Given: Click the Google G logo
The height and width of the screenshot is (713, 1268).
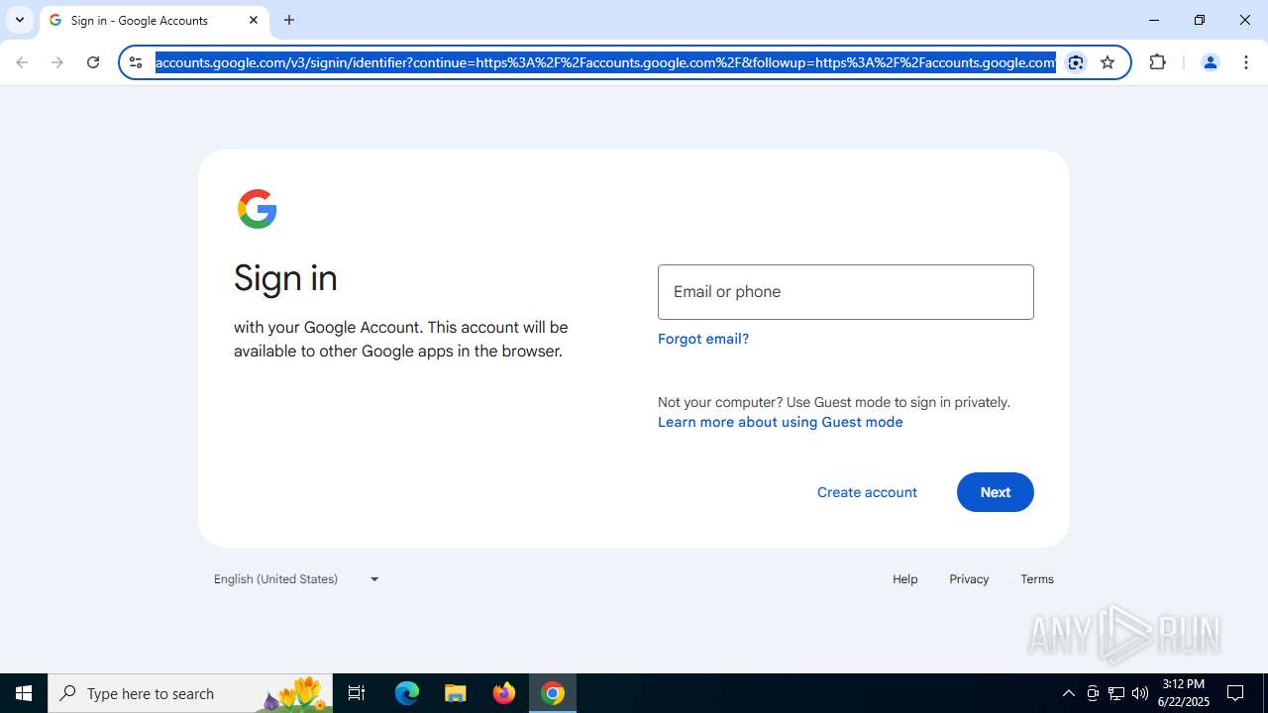Looking at the screenshot, I should 257,209.
